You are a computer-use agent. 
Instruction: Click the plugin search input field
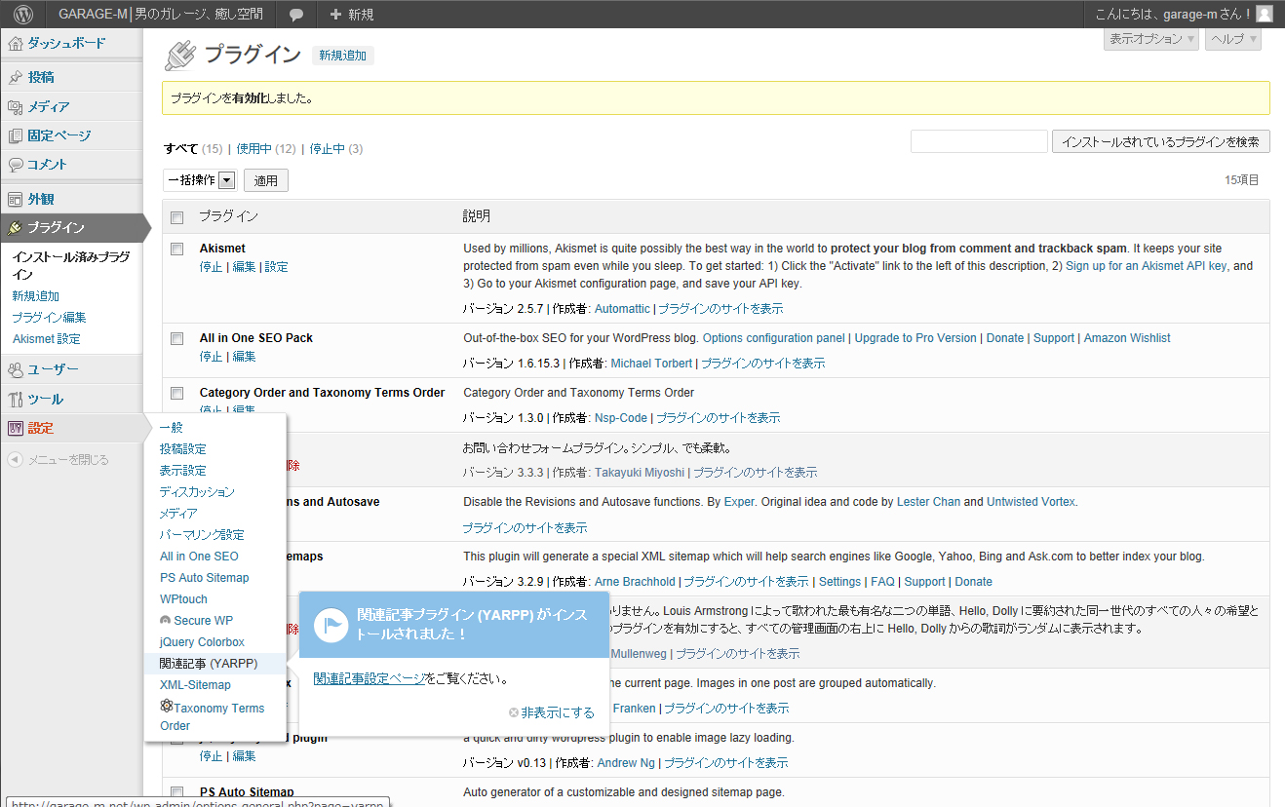click(979, 141)
